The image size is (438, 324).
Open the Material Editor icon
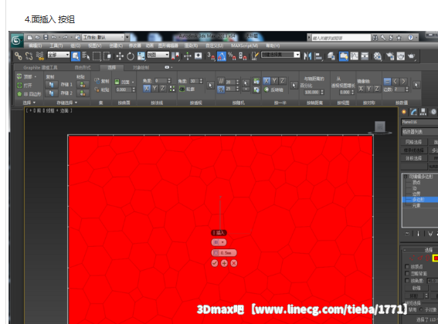point(378,56)
